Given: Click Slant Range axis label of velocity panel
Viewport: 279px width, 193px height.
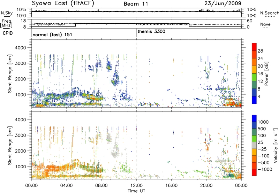Looking at the screenshot, I should click(10, 145).
